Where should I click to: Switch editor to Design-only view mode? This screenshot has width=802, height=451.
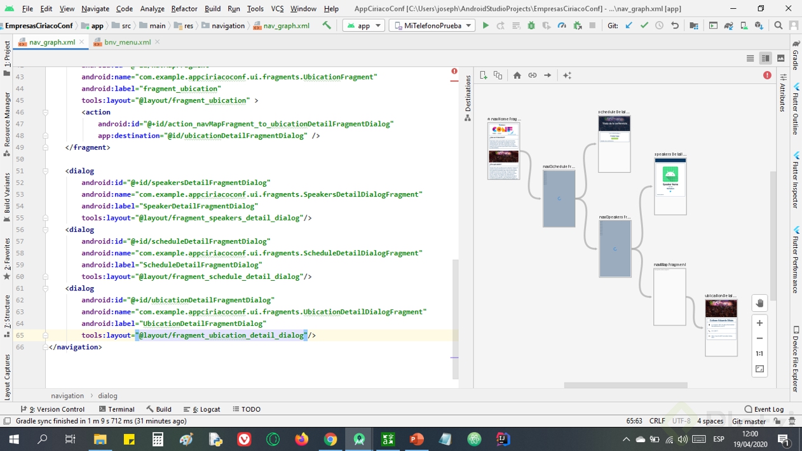[x=780, y=58]
